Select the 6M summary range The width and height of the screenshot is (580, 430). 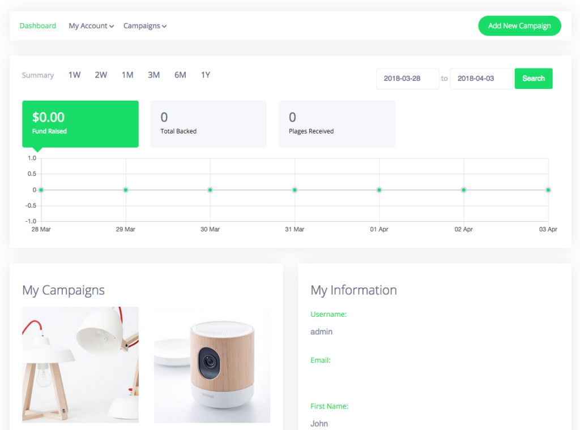(x=180, y=75)
